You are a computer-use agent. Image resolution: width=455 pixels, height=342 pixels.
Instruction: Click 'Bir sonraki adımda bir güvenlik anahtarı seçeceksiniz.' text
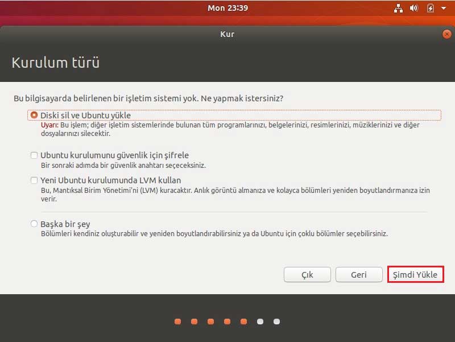(x=123, y=166)
